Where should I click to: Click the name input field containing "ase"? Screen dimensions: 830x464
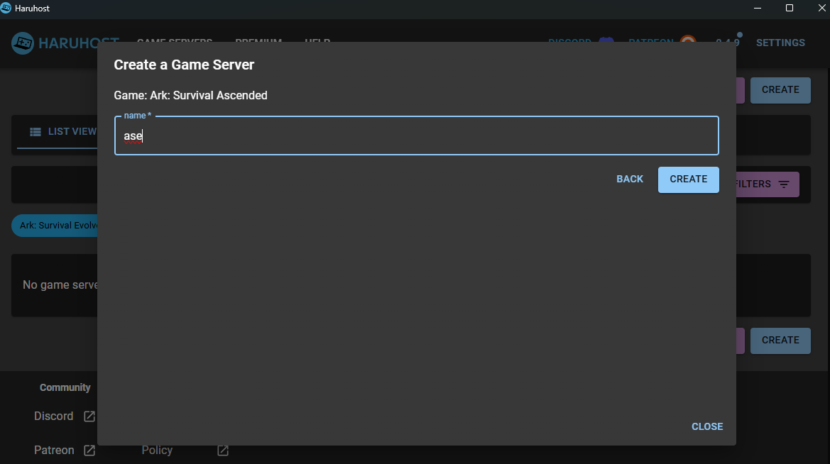416,136
